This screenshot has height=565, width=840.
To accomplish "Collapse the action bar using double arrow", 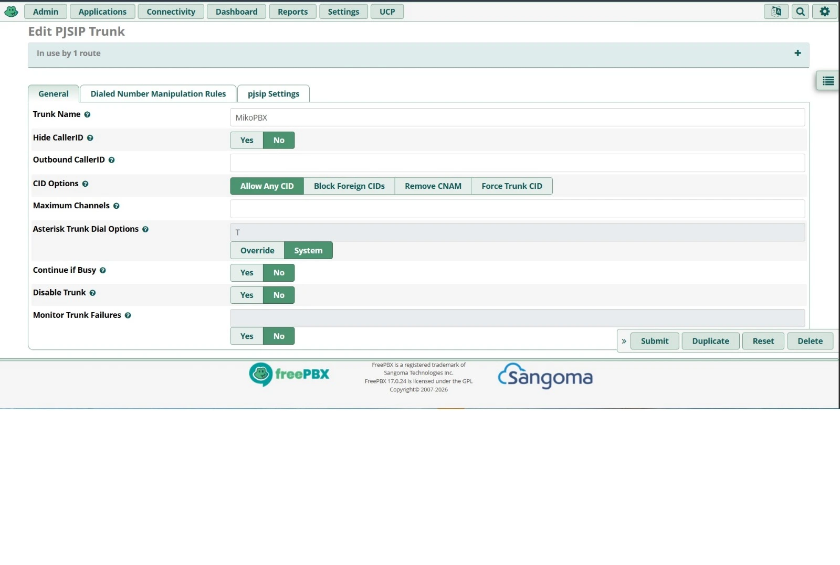I will (624, 341).
